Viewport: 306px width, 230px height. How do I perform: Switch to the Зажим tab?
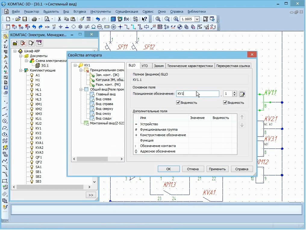[x=159, y=66]
